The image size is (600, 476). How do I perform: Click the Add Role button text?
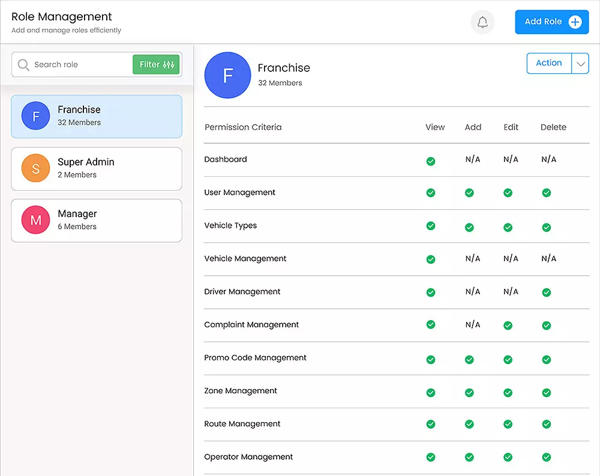point(543,22)
